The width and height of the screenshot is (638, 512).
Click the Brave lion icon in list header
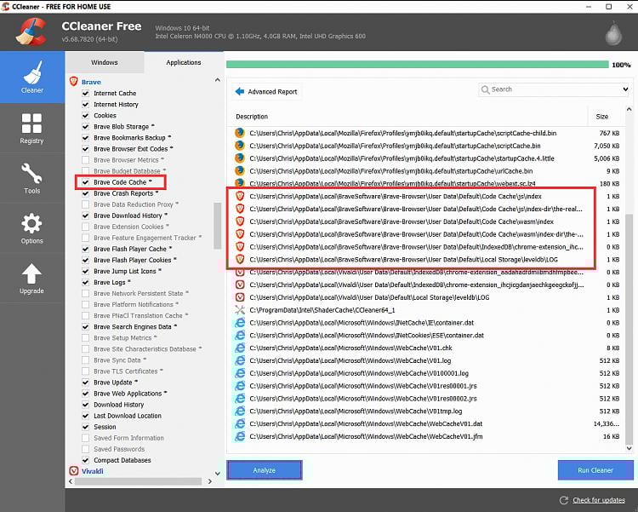click(x=74, y=82)
